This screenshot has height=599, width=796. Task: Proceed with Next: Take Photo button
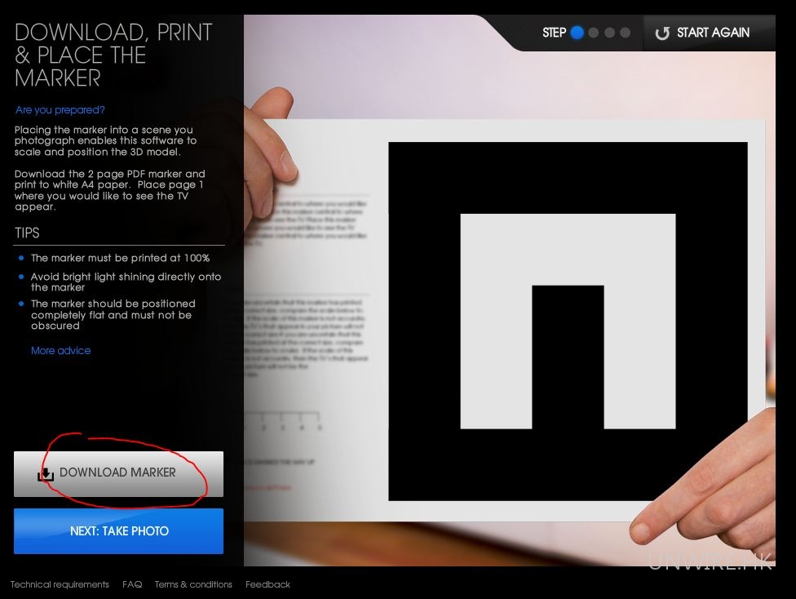[x=118, y=531]
